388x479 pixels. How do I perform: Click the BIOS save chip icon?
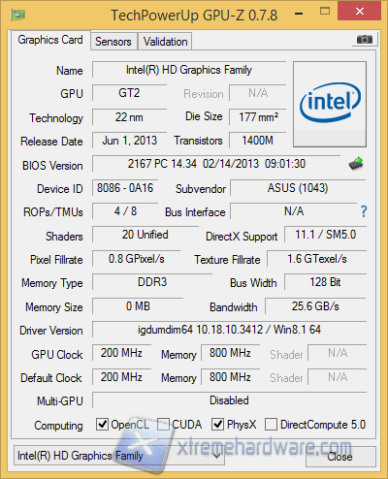coord(356,164)
